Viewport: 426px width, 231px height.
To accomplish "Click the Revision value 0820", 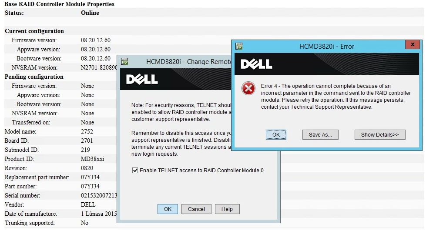I will coord(87,168).
